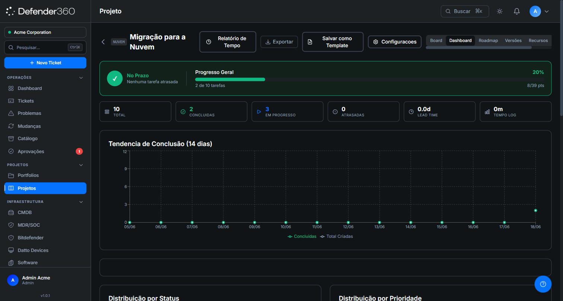Click the red Aprovações badge showing 1

point(79,152)
